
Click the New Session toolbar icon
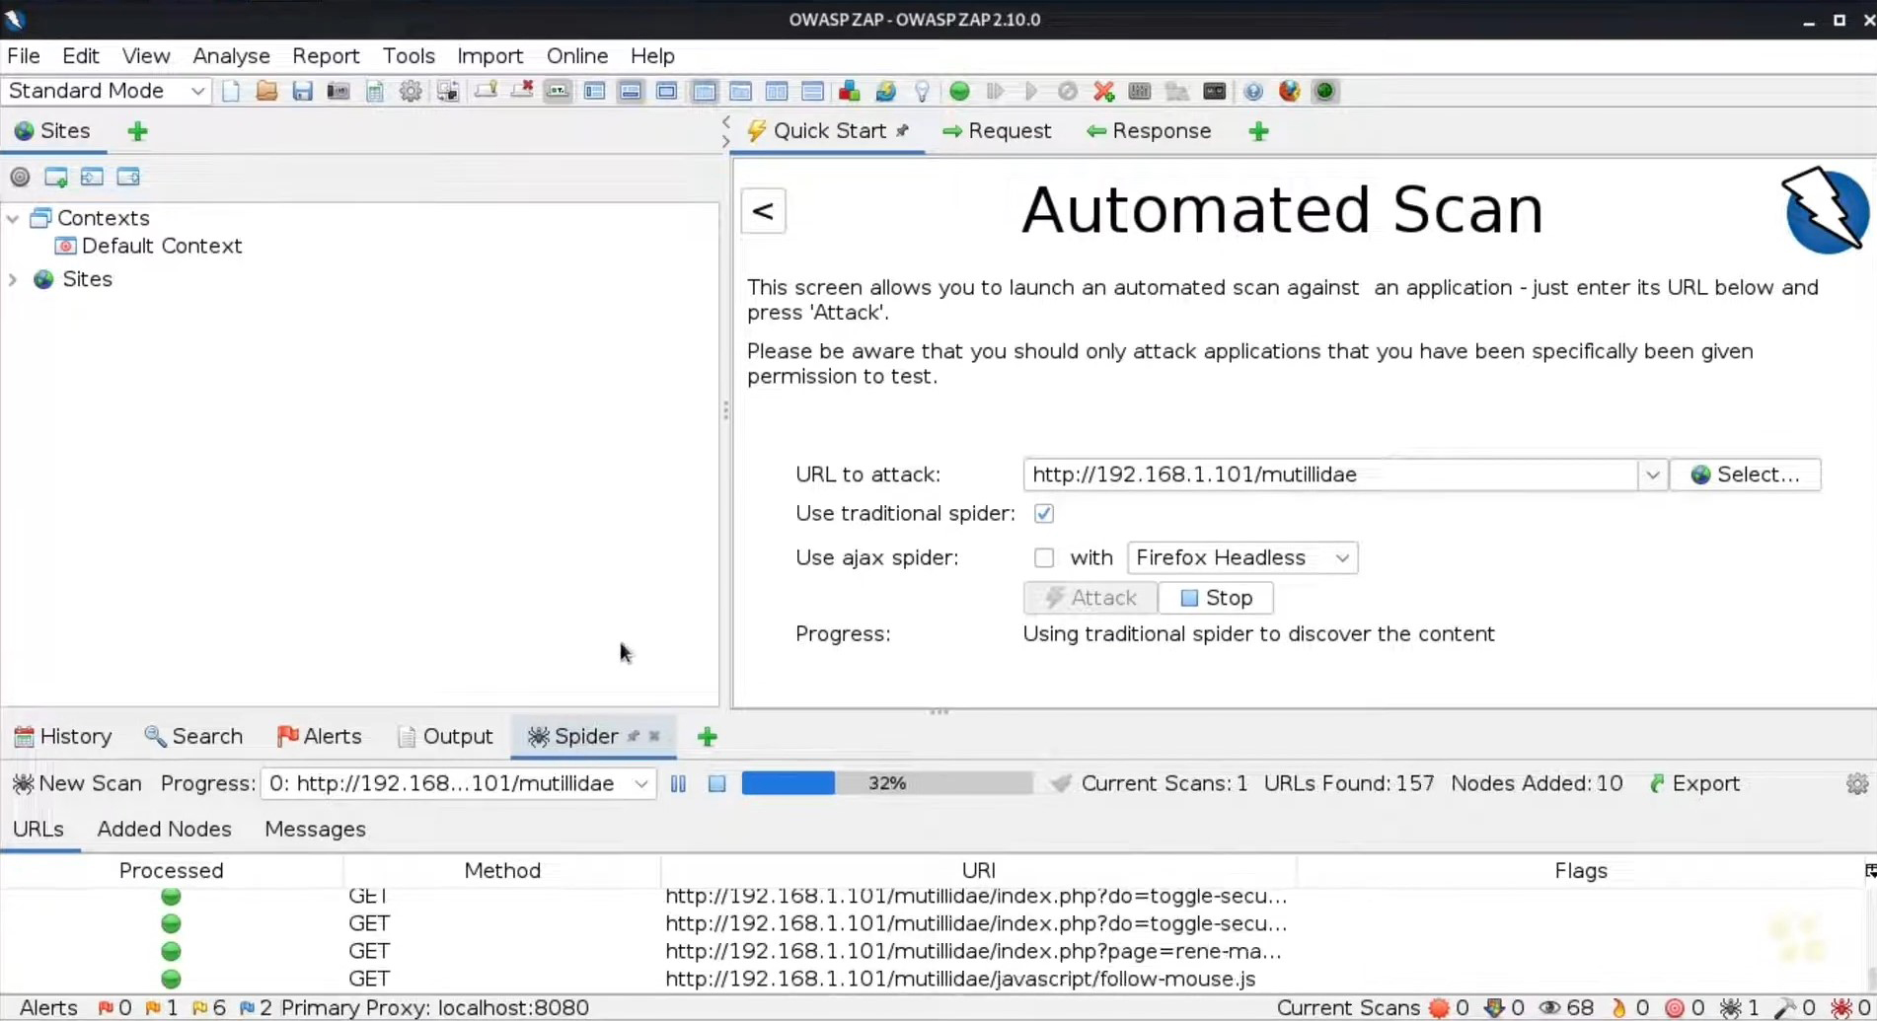[231, 92]
